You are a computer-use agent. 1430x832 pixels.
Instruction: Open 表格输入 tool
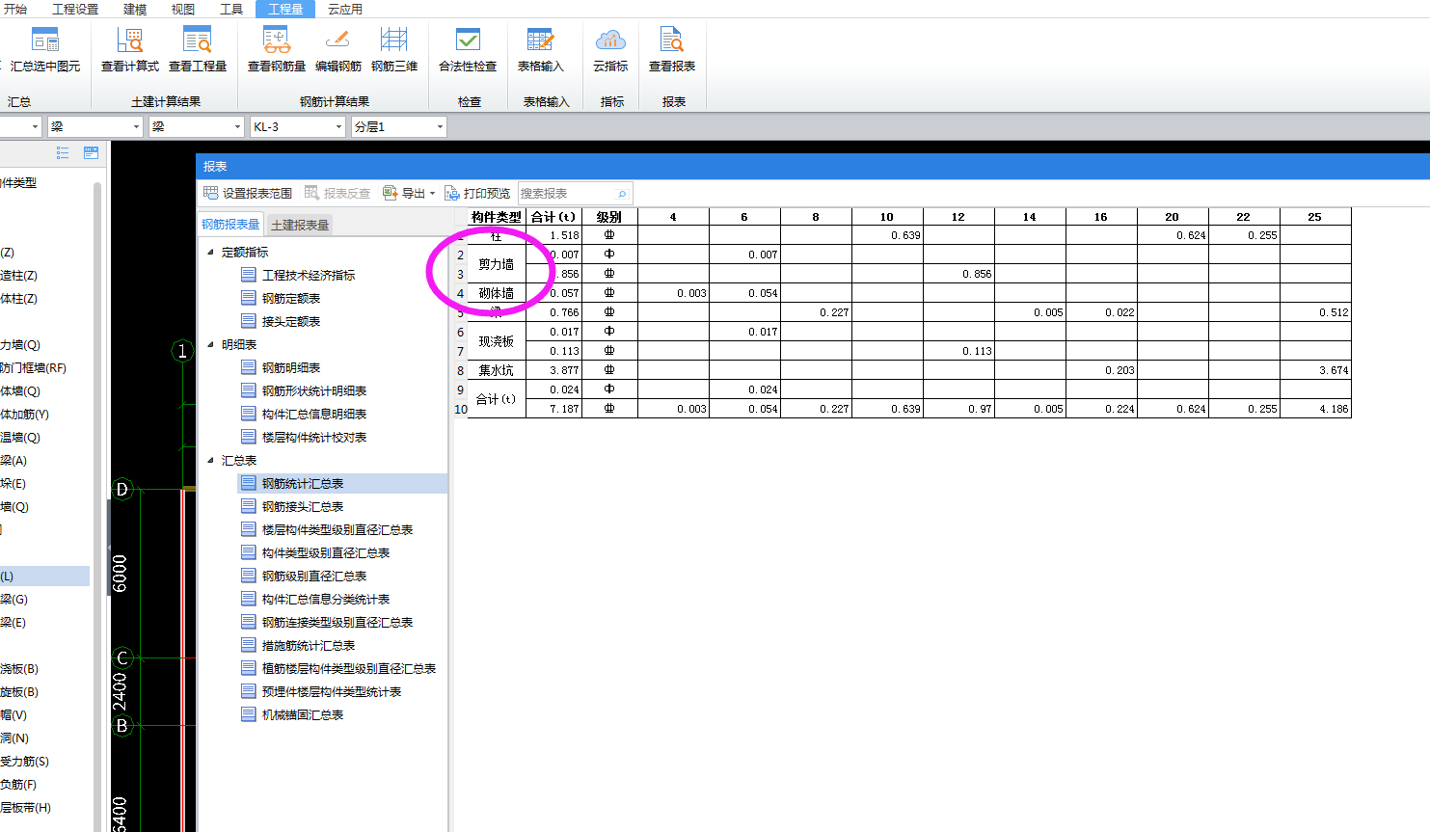tap(540, 50)
